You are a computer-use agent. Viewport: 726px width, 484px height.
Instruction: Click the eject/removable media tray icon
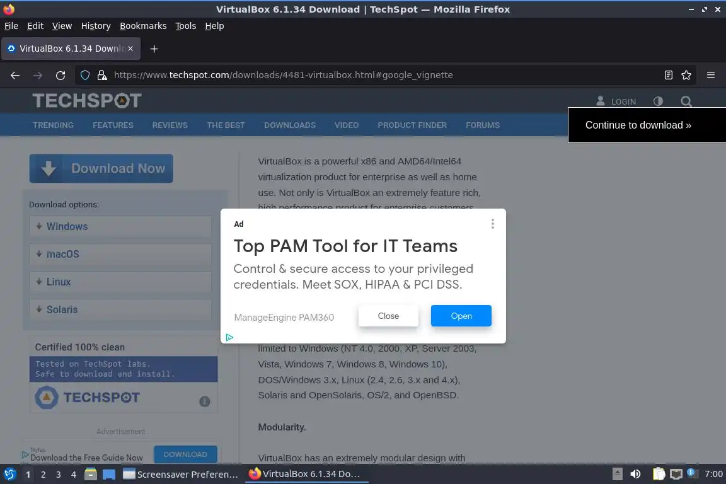[617, 474]
